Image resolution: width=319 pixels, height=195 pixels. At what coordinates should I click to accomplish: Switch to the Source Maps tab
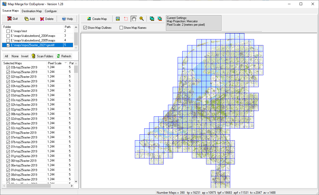coord(10,11)
